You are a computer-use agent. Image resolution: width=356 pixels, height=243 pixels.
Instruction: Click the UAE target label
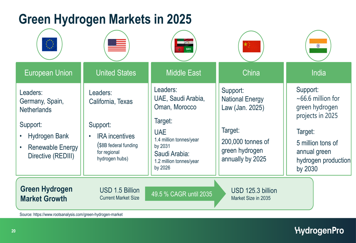pyautogui.click(x=160, y=132)
